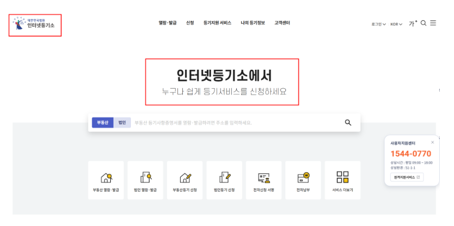
Task: Open the 등기지원 서비스 menu
Action: (x=217, y=23)
